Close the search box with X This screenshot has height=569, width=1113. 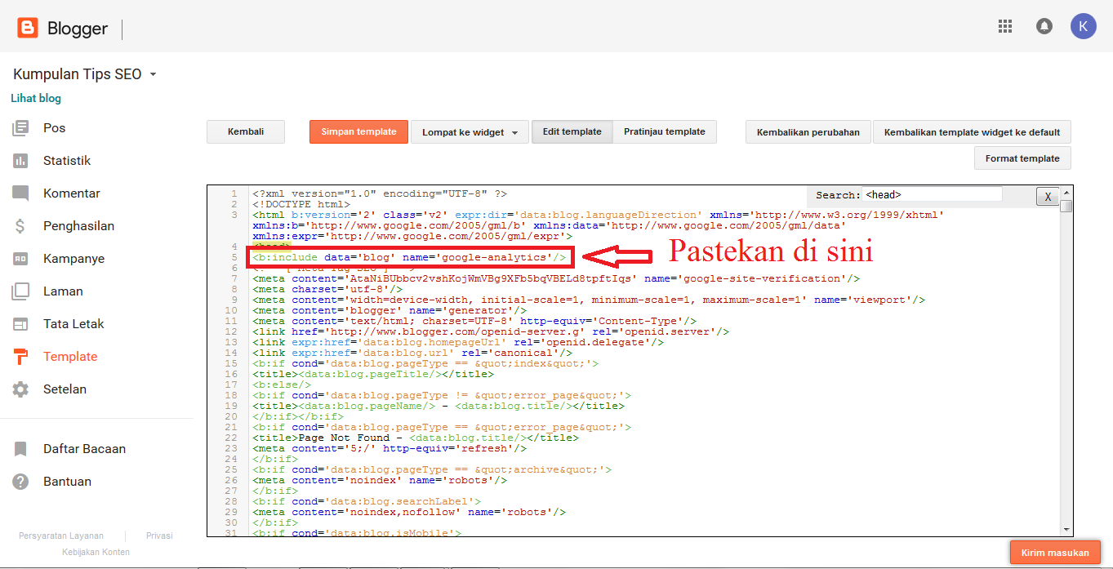(1047, 196)
